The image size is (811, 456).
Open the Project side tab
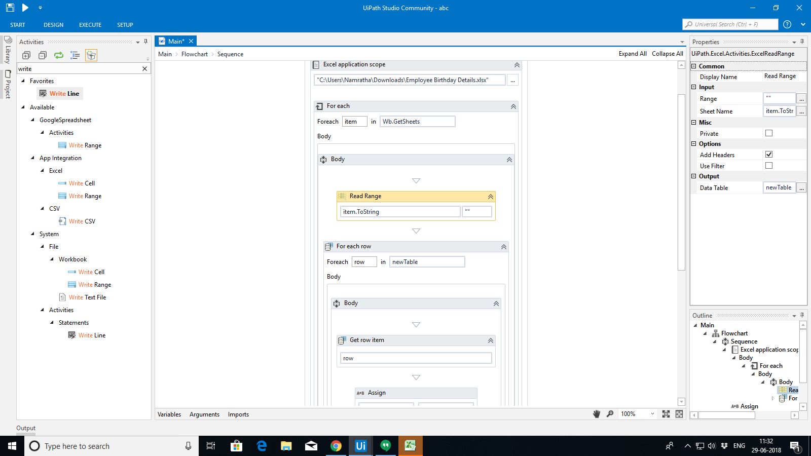pos(8,84)
